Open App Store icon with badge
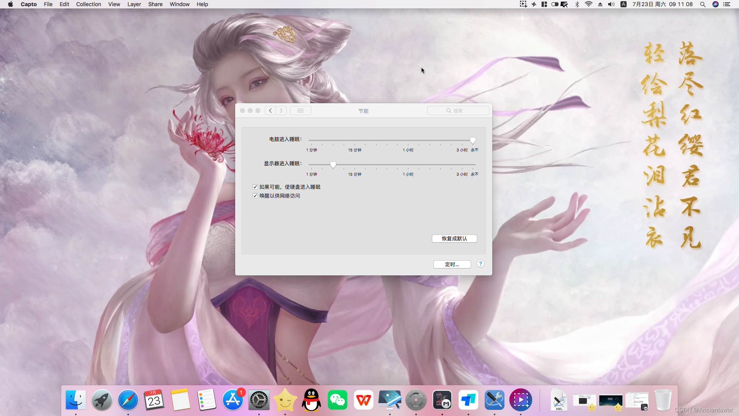 click(232, 400)
